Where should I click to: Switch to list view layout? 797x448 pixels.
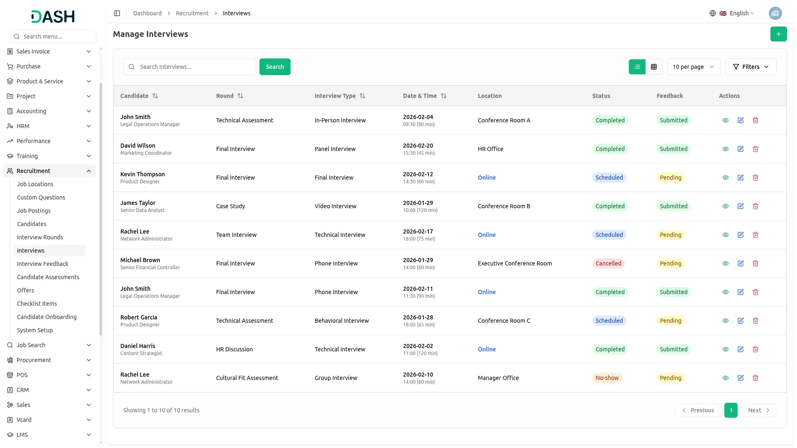(637, 67)
